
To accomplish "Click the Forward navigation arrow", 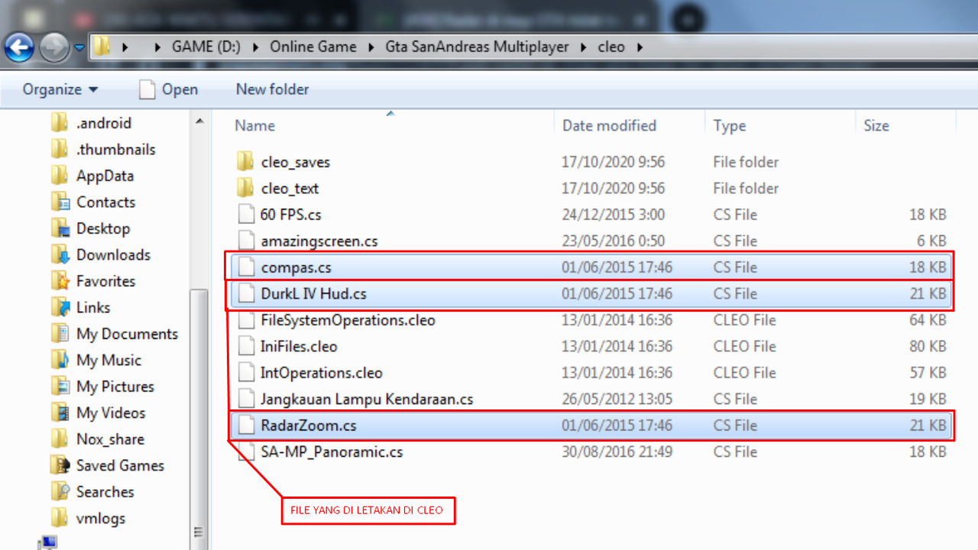I will [53, 48].
